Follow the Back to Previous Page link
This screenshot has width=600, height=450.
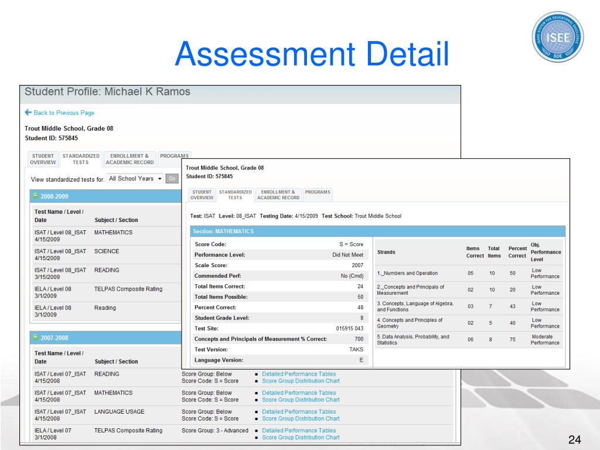63,112
